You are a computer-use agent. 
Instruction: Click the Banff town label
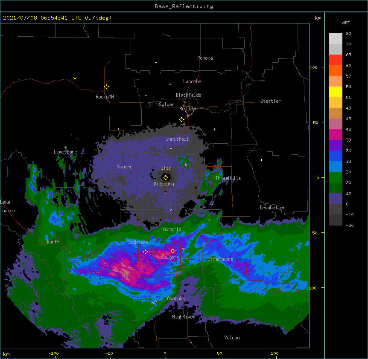tap(53, 242)
